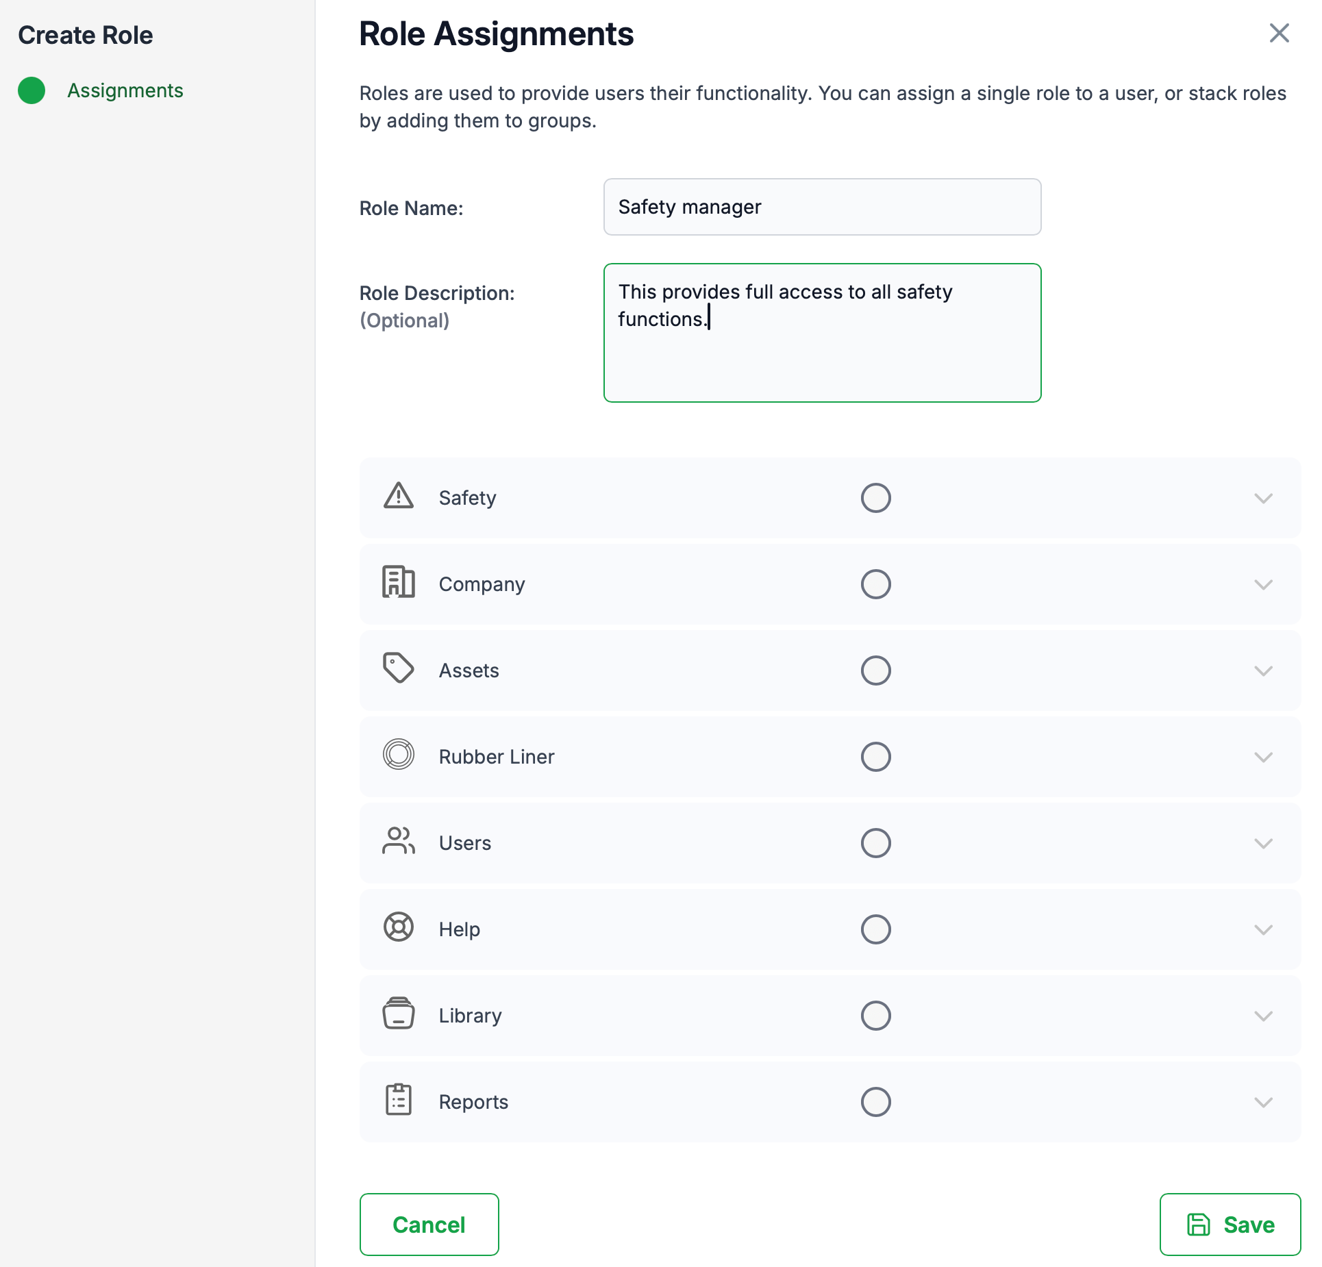Expand the Library row chevron

coord(1263,1016)
